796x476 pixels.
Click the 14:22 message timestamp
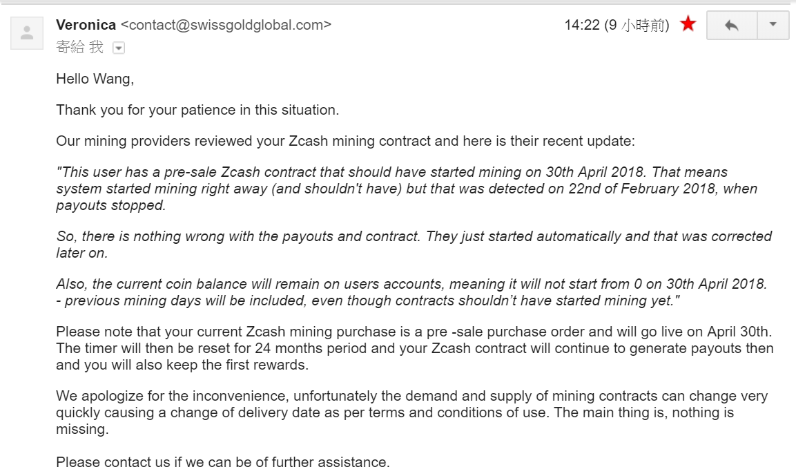(581, 26)
